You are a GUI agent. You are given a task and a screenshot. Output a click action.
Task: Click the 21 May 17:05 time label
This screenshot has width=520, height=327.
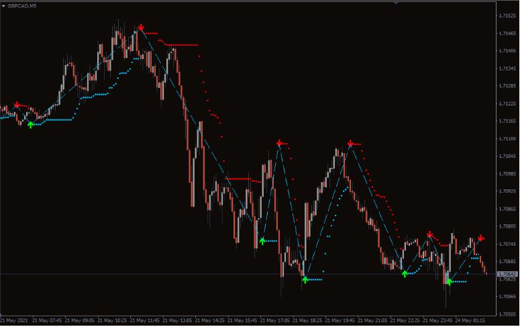(x=274, y=321)
